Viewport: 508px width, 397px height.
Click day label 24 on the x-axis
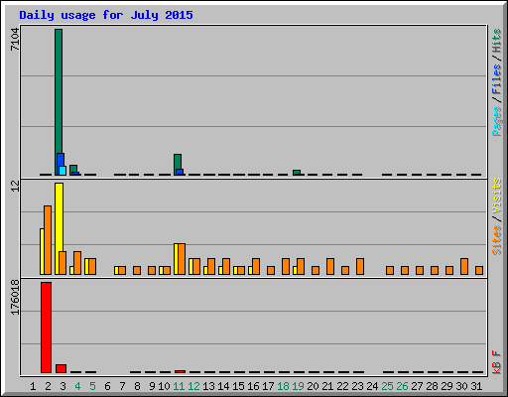tap(372, 386)
